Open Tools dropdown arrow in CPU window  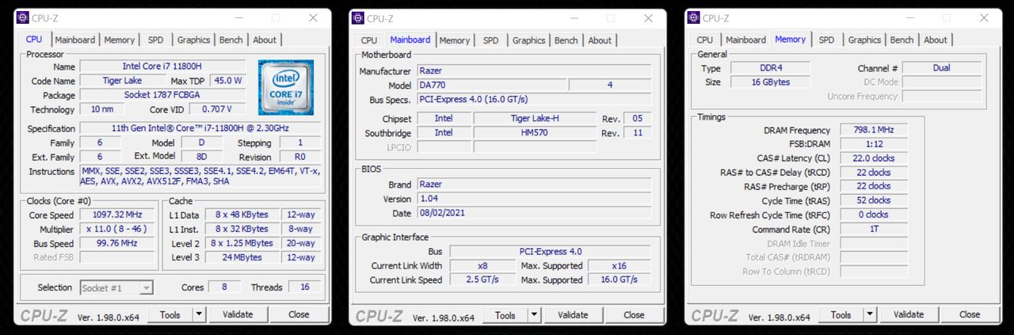[199, 314]
